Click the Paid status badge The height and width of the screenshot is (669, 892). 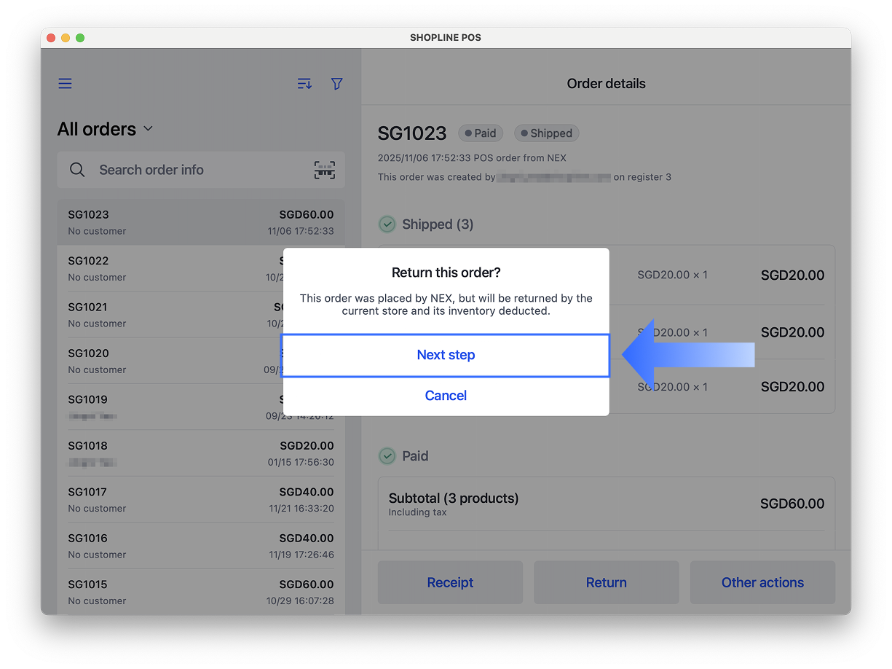coord(481,133)
